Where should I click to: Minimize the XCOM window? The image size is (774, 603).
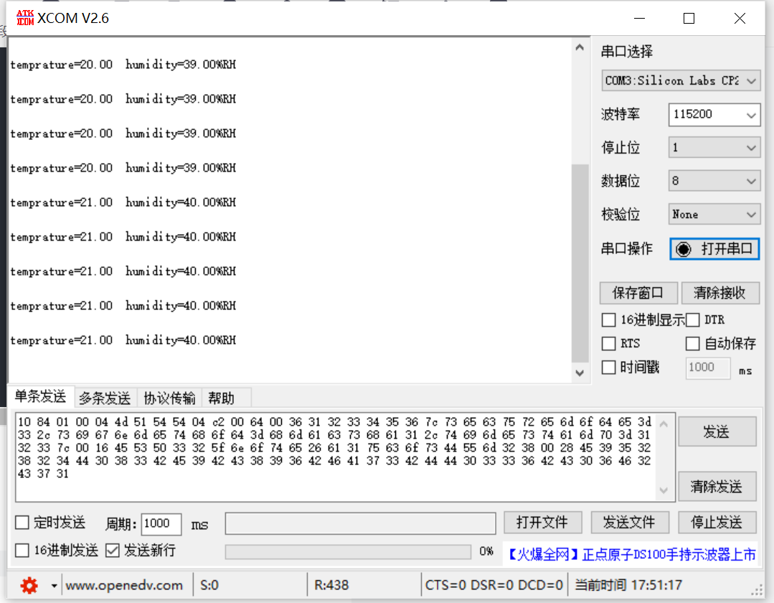640,19
